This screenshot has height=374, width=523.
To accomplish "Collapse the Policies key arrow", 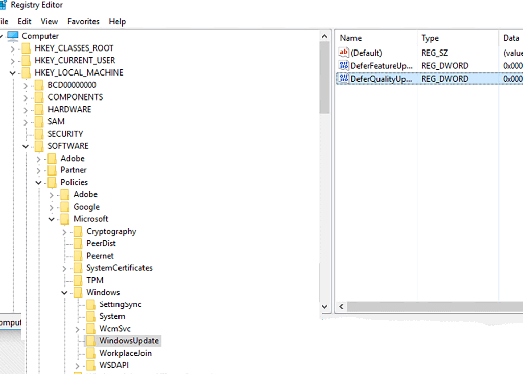I will (38, 183).
